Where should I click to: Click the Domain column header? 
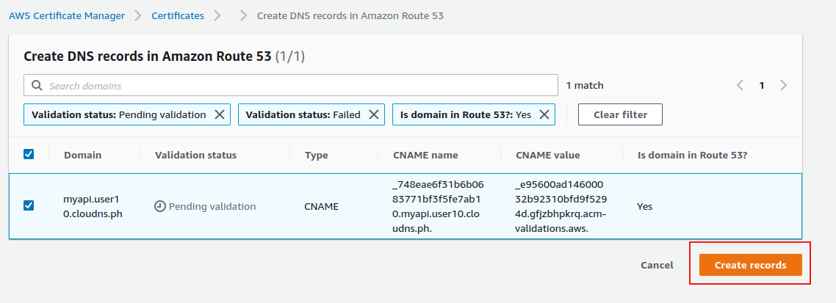(82, 155)
